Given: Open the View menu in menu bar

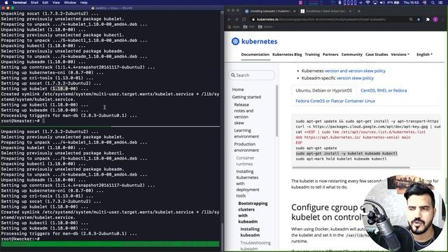Looking at the screenshot, I should [56, 3].
